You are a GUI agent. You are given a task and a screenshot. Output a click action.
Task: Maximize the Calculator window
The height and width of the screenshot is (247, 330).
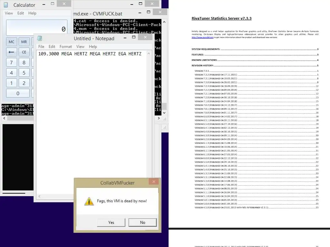tap(53, 4)
